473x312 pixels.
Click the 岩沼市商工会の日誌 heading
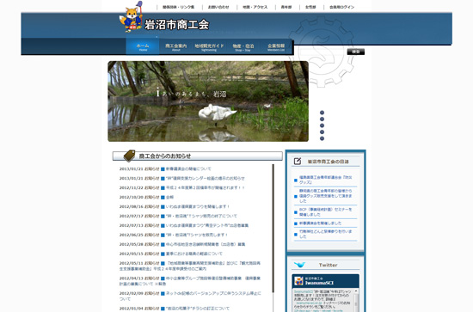pos(328,162)
